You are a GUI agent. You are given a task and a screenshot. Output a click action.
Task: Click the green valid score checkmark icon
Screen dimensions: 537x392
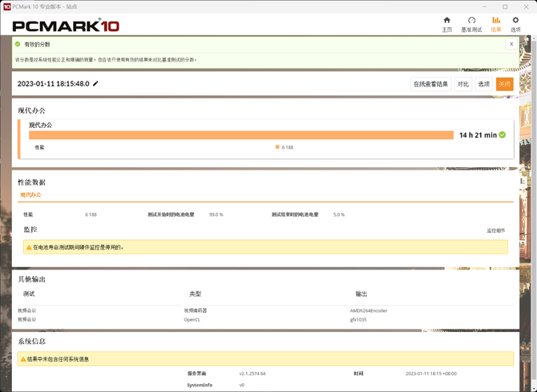18,44
